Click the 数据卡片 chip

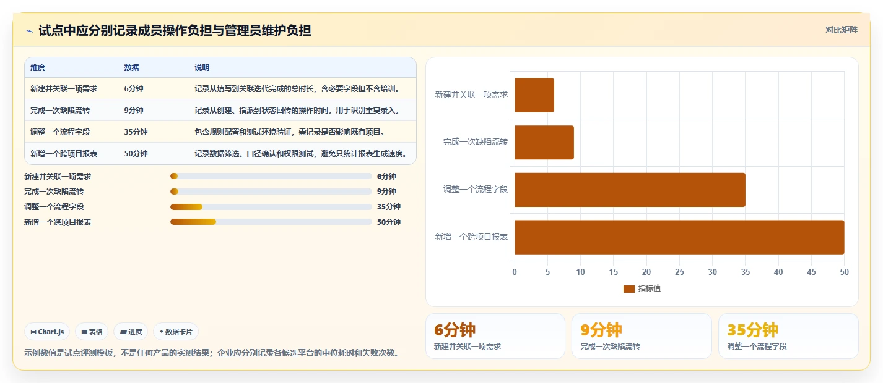coord(176,332)
